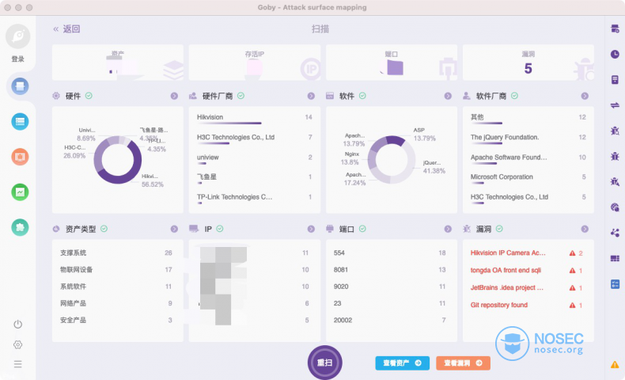This screenshot has height=380, width=625.
Task: Click the third bug icon on right toolbar
Action: [615, 182]
